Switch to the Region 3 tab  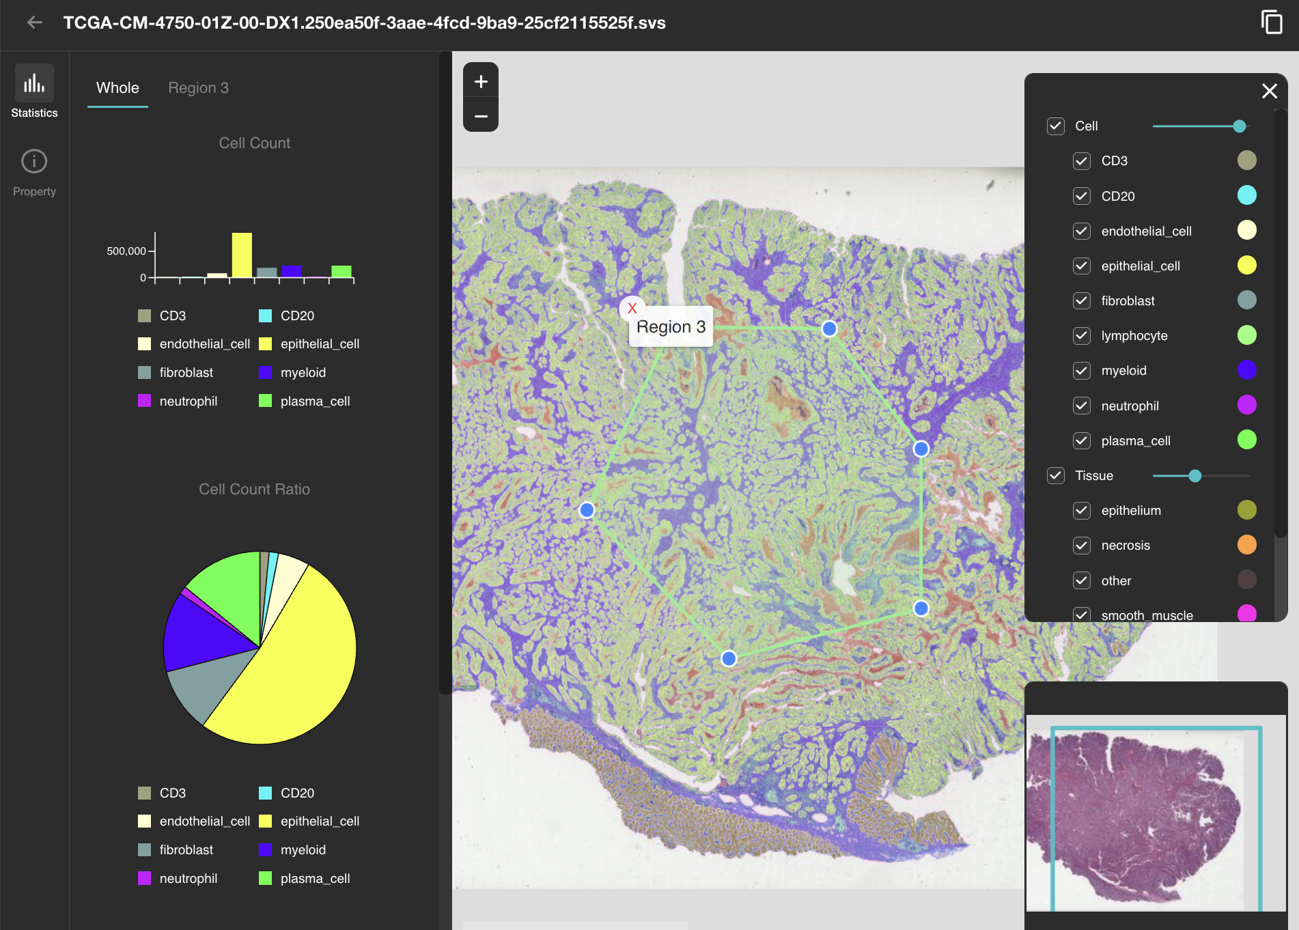(x=198, y=88)
